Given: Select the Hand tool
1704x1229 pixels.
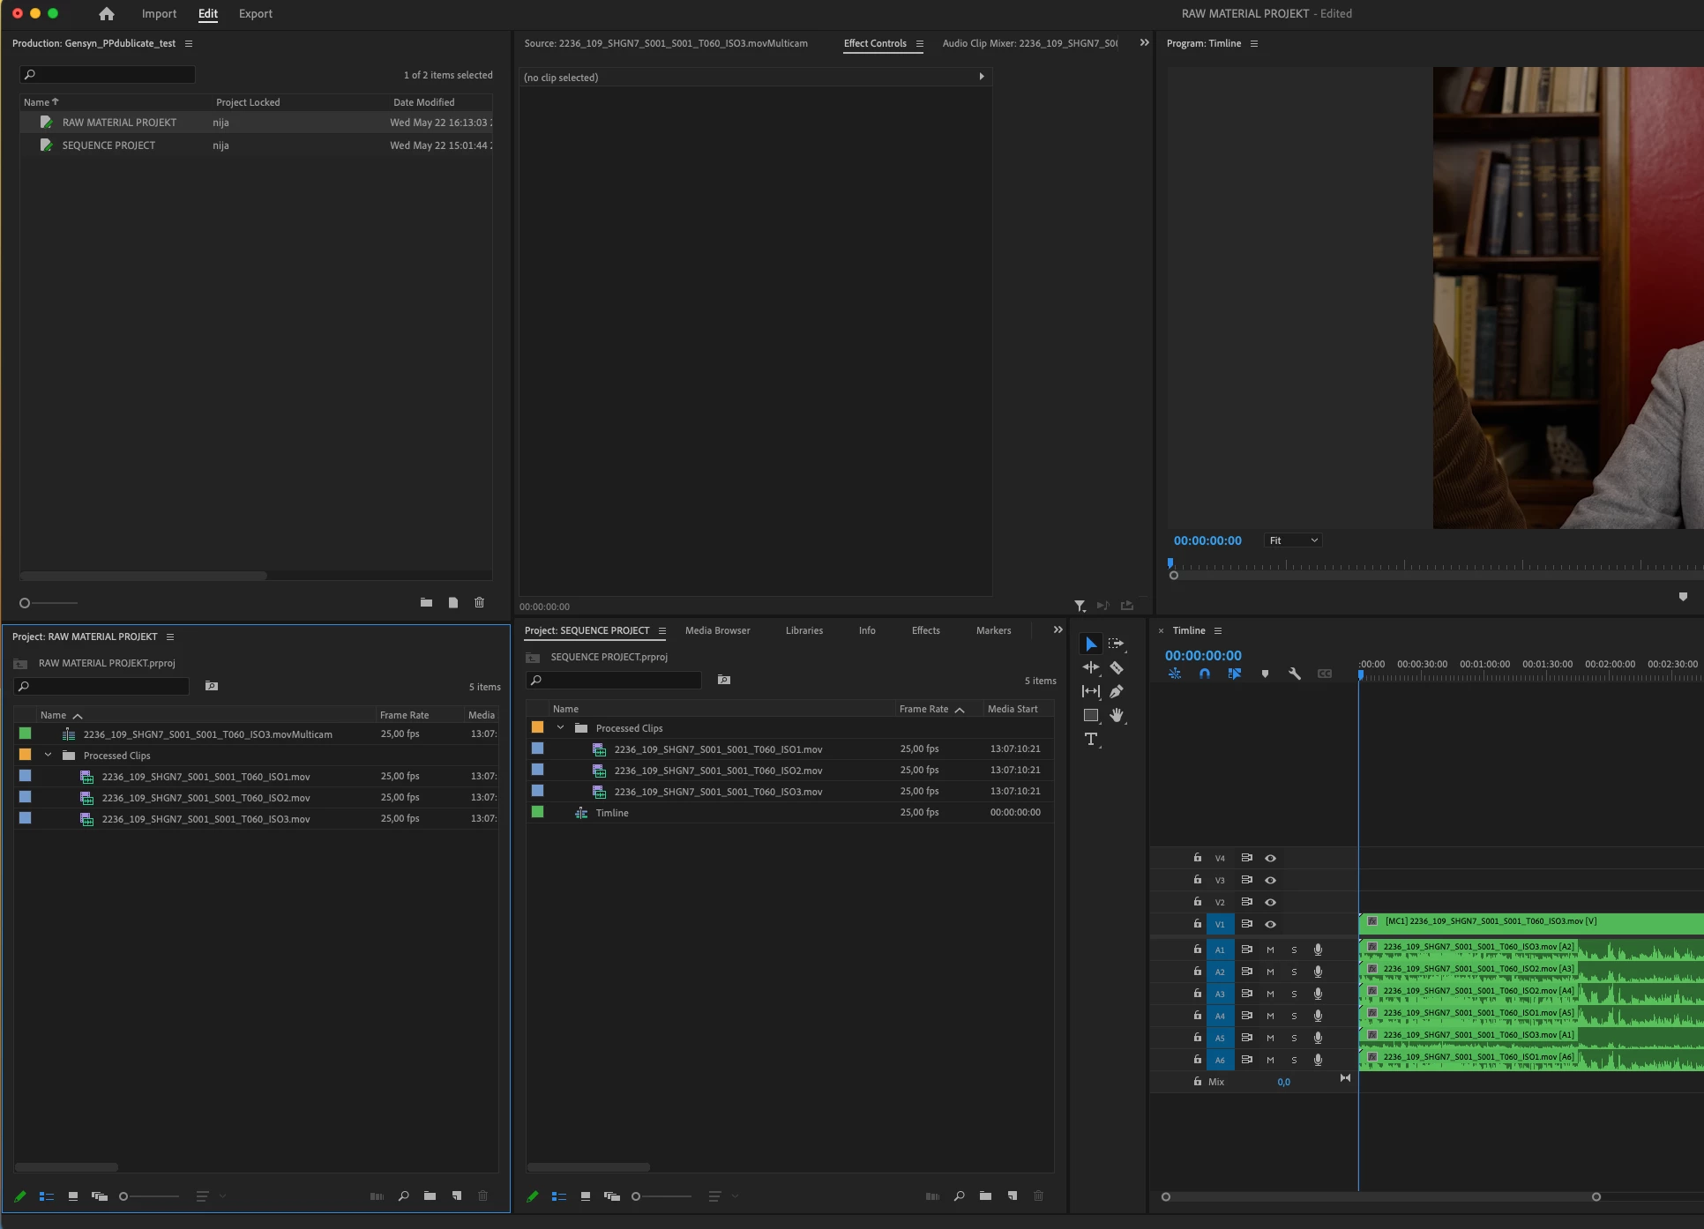Looking at the screenshot, I should pos(1117,715).
